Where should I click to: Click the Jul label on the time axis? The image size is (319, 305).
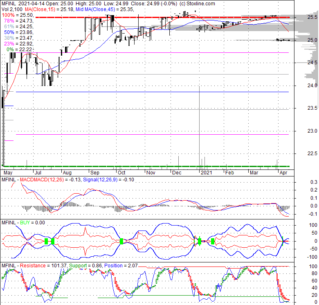(38, 173)
